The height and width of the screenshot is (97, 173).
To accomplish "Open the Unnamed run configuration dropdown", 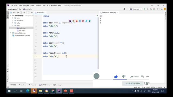I will point(135,9).
